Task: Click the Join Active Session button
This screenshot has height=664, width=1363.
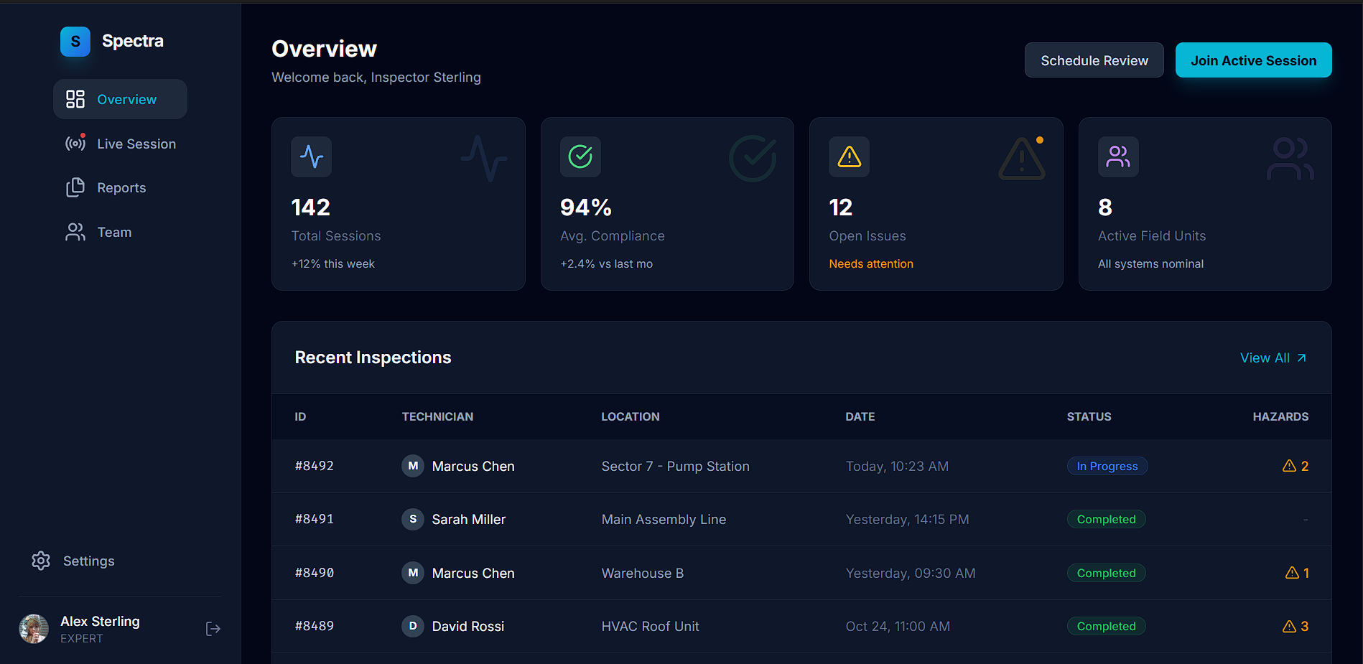Action: [1254, 60]
